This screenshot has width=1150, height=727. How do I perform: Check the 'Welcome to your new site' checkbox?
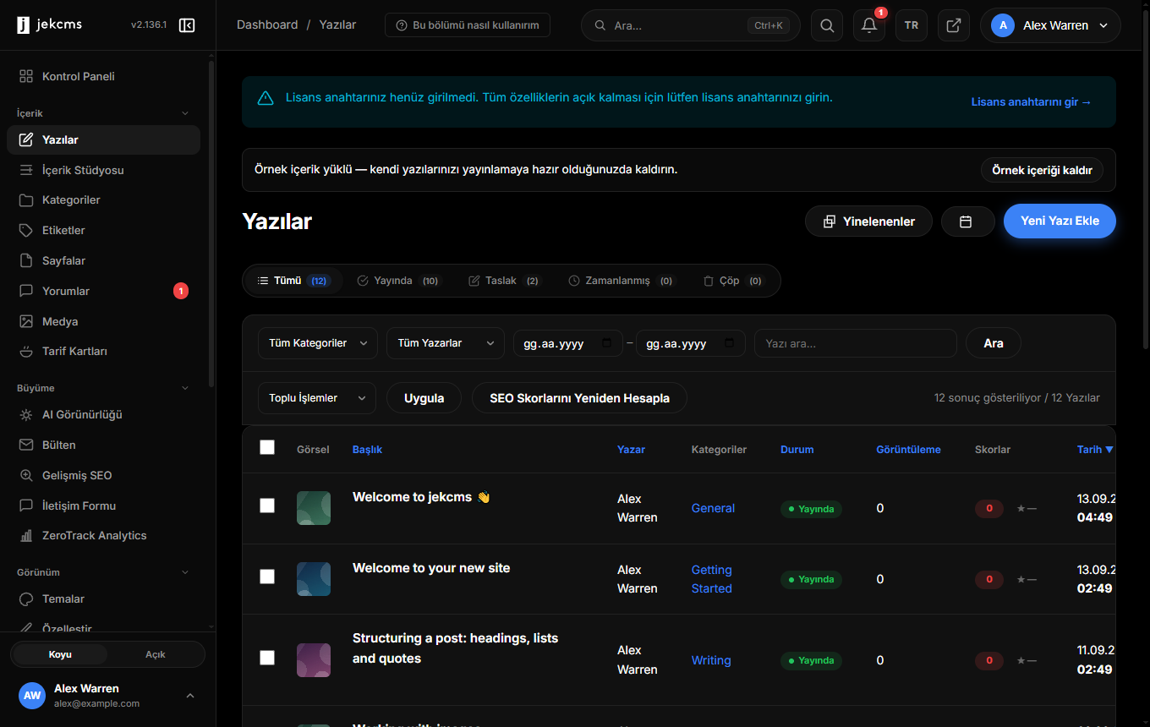267,577
